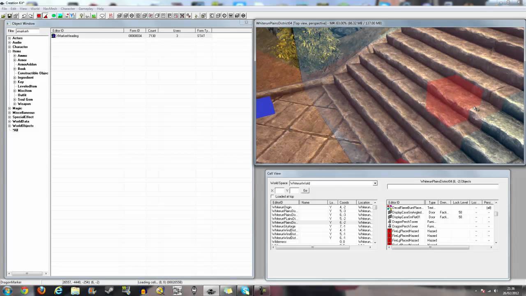This screenshot has height=296, width=526.
Task: Click the Go button in Cell View
Action: pyautogui.click(x=305, y=190)
